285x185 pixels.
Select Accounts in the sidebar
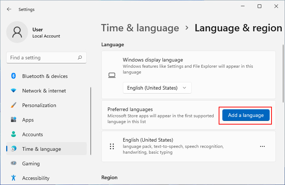point(46,134)
